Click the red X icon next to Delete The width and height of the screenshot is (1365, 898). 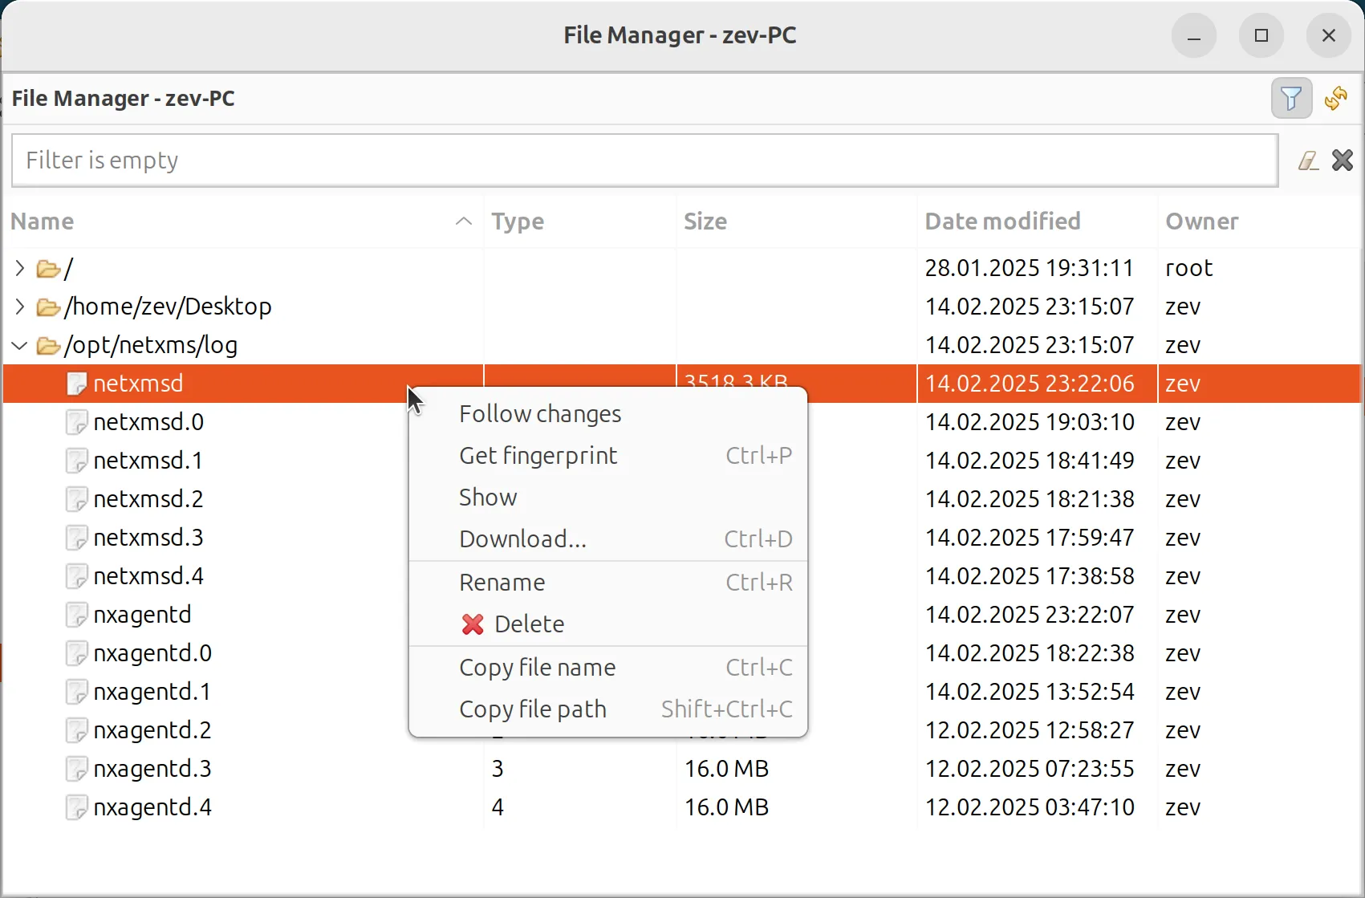tap(472, 624)
